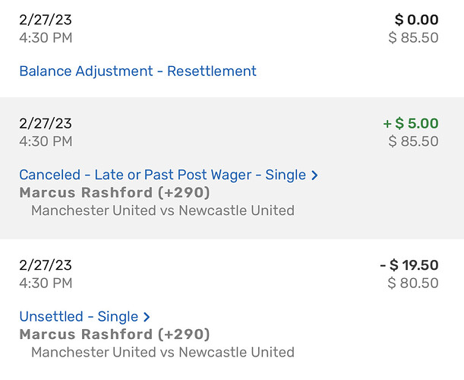Click the $85.50 balance under +$5.00
This screenshot has height=380, width=464.
[413, 141]
